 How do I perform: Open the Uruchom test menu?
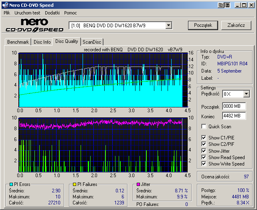click(x=27, y=13)
